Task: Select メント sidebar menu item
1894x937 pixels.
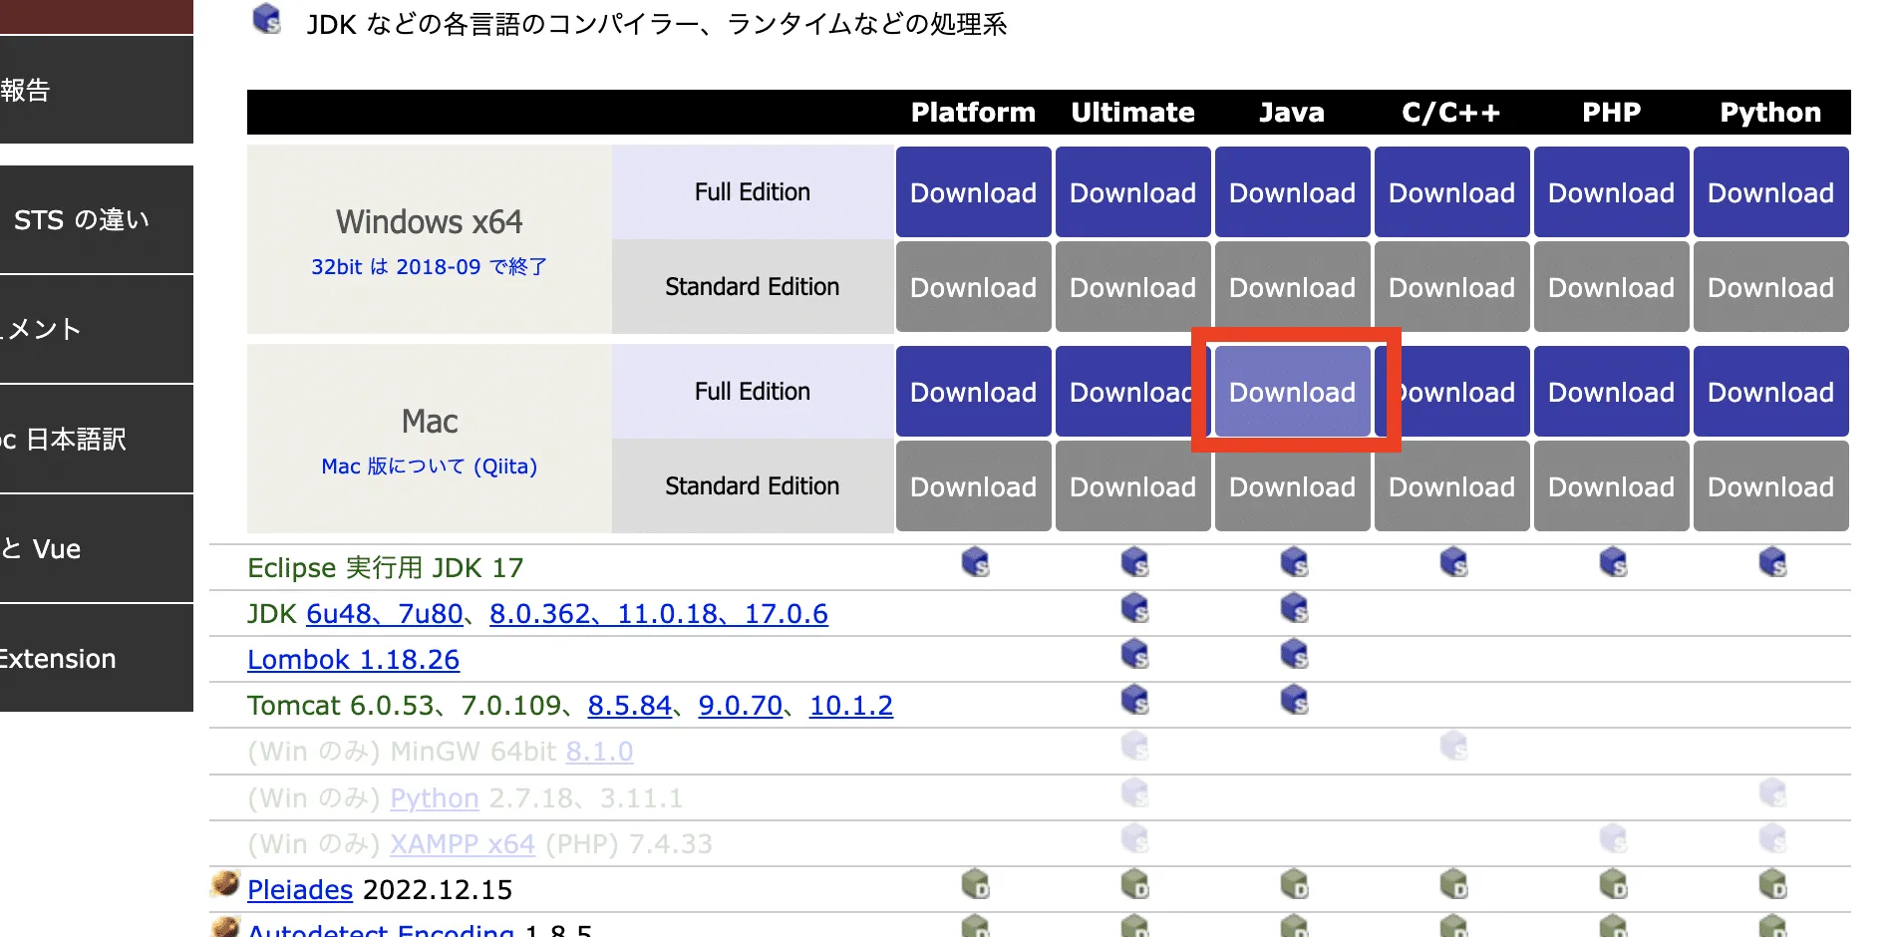Action: pos(95,329)
